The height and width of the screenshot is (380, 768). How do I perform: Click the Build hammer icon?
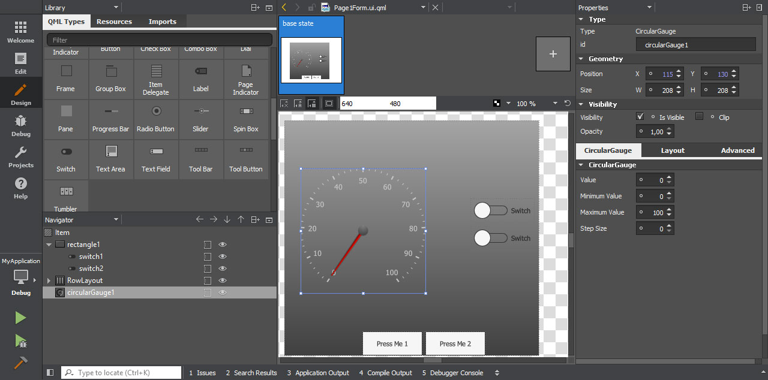[x=20, y=363]
